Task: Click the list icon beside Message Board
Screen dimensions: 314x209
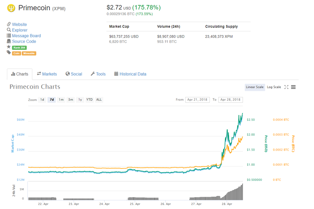Action: 9,36
